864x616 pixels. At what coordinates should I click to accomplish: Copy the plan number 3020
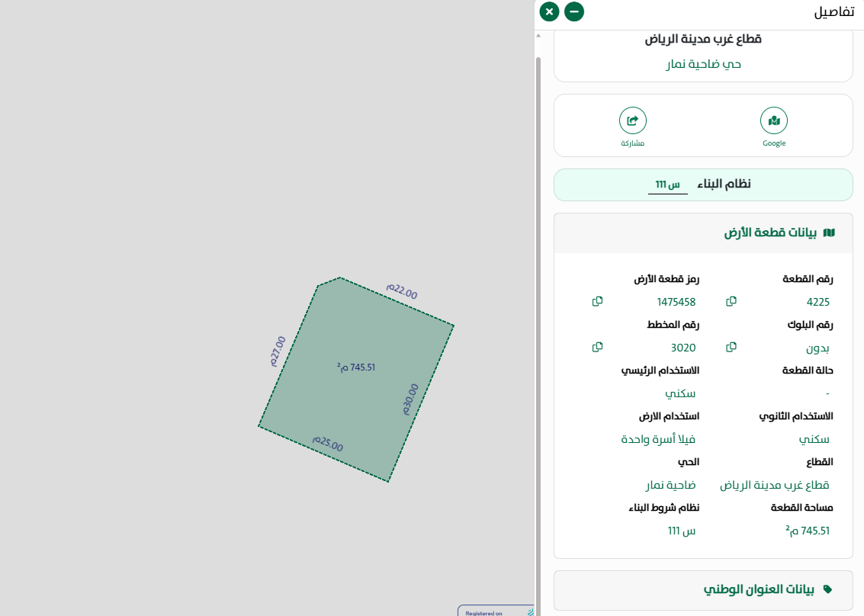(597, 347)
